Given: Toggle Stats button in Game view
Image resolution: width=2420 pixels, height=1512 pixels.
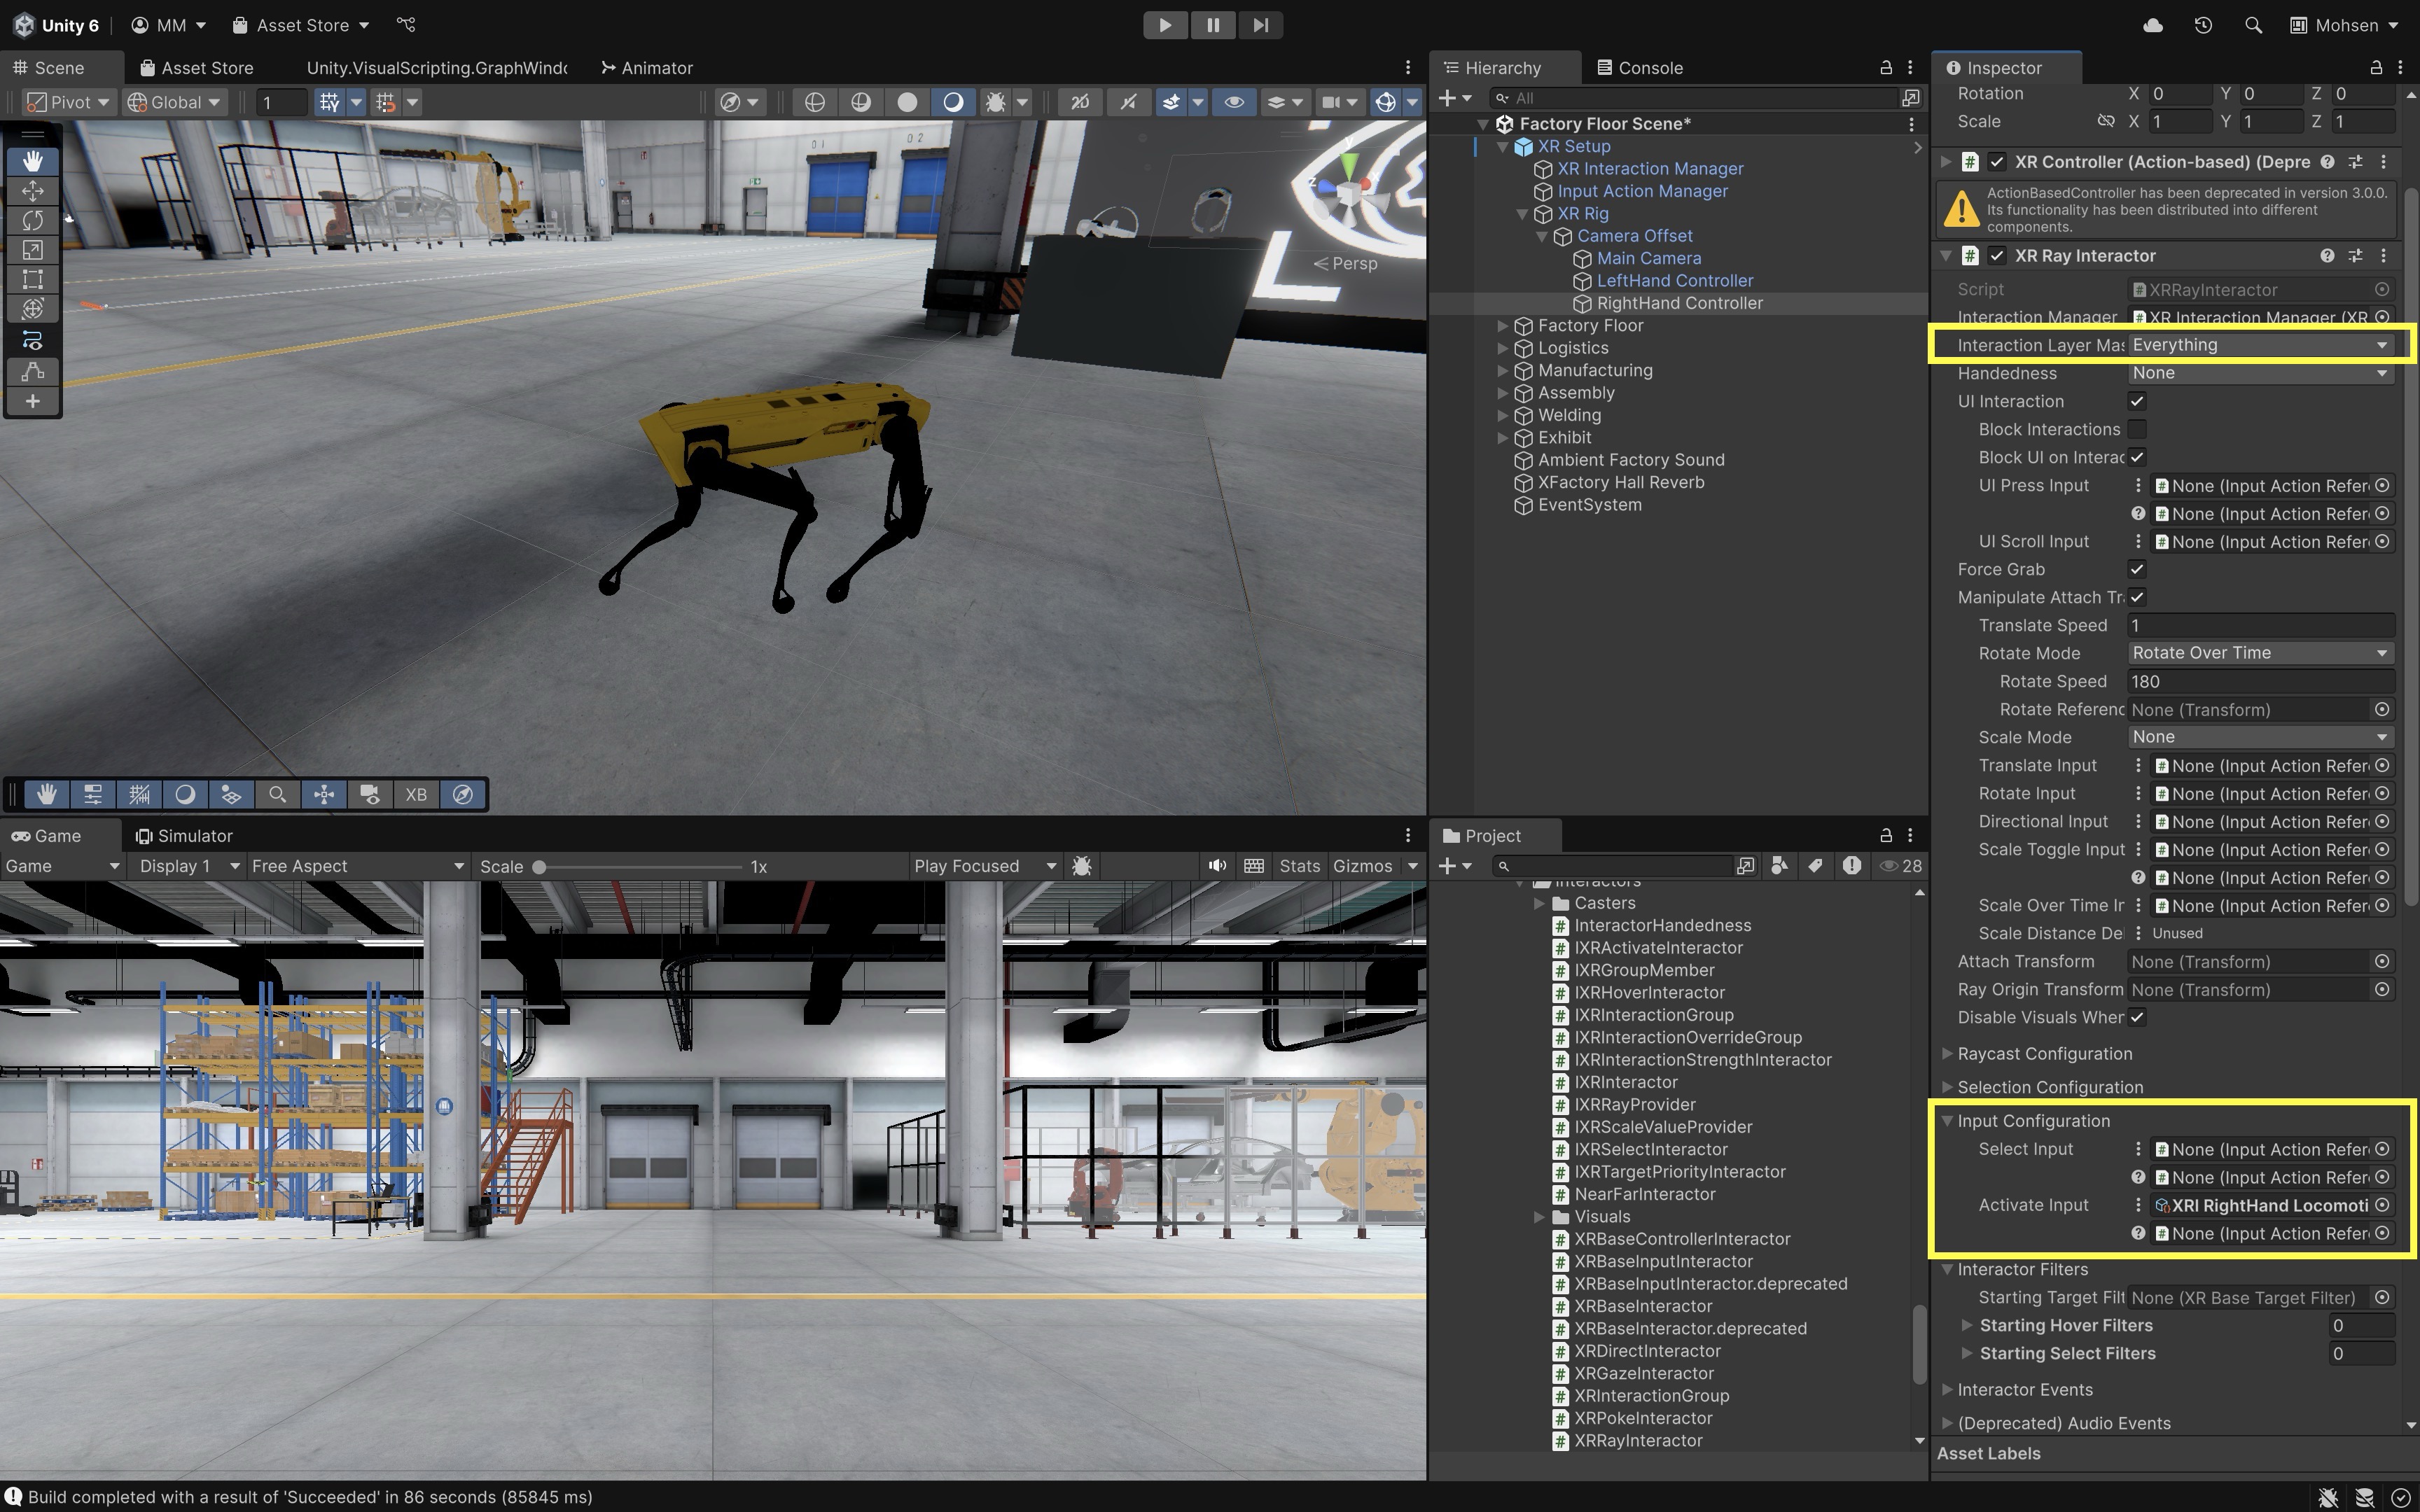Looking at the screenshot, I should [x=1299, y=866].
